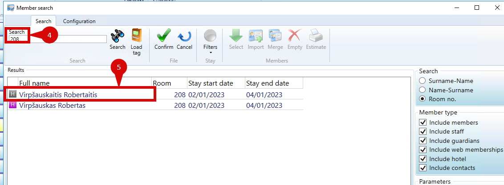
Task: Open the Configuration tab
Action: click(x=79, y=21)
